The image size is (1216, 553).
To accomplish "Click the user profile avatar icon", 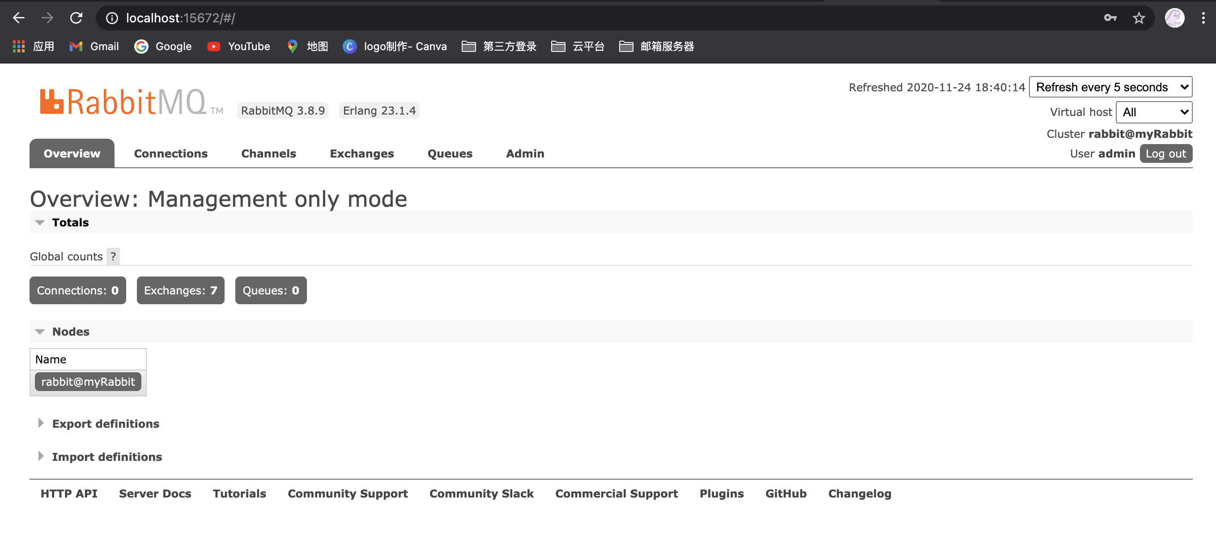I will [1174, 18].
